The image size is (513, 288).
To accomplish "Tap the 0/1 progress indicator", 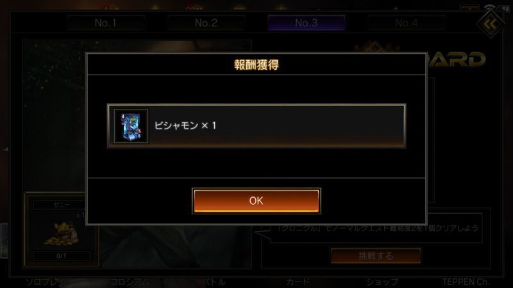I will click(62, 256).
